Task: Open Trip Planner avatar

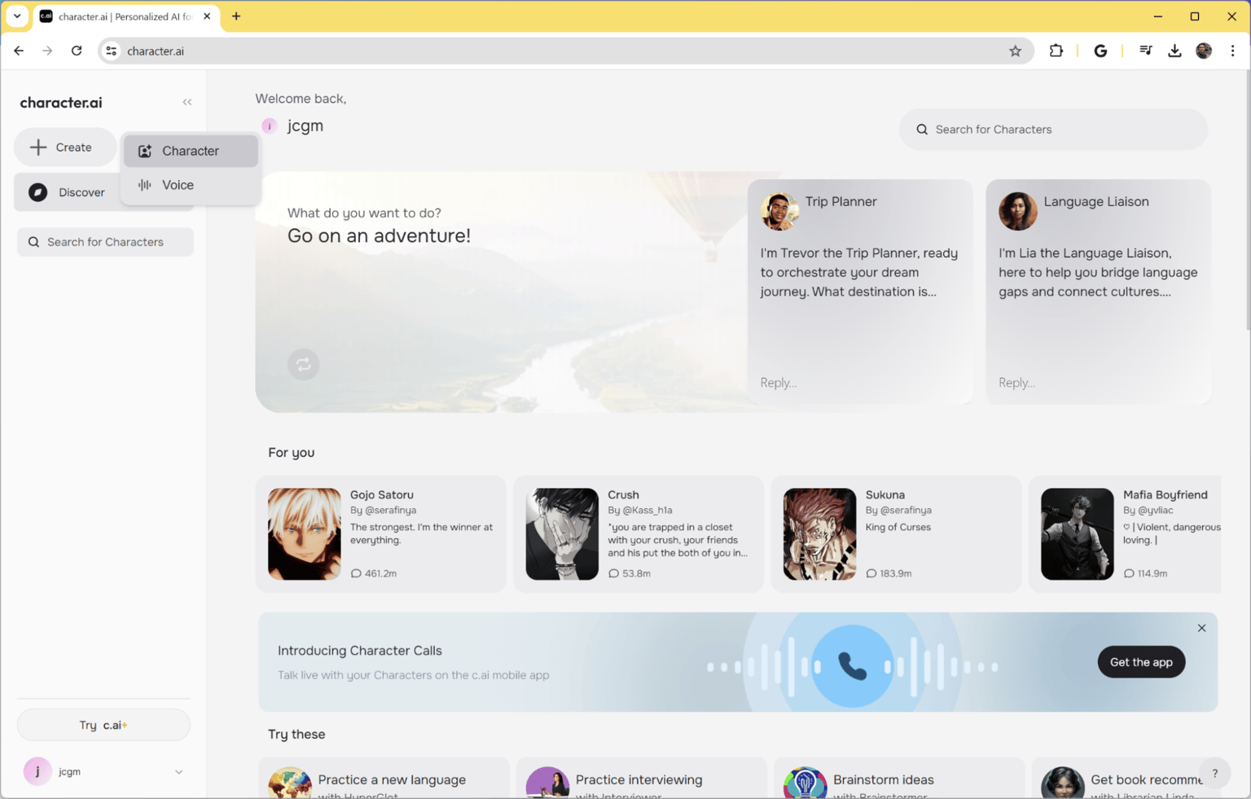Action: 779,212
